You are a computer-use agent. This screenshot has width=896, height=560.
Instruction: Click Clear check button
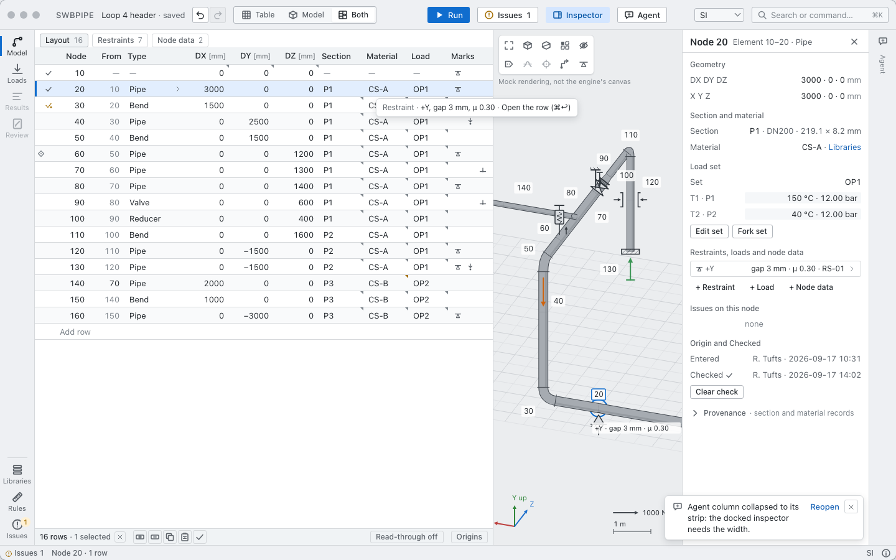(717, 392)
